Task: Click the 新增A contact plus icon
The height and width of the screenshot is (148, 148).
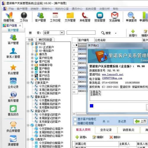Action: [x=77, y=137]
